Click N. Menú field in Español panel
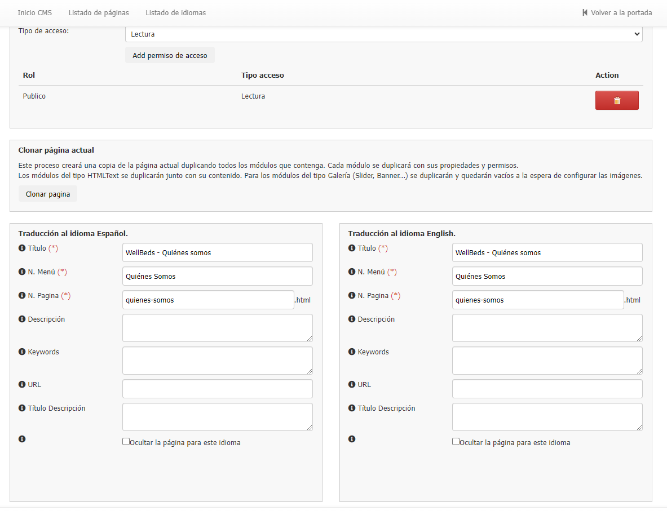 coord(218,276)
